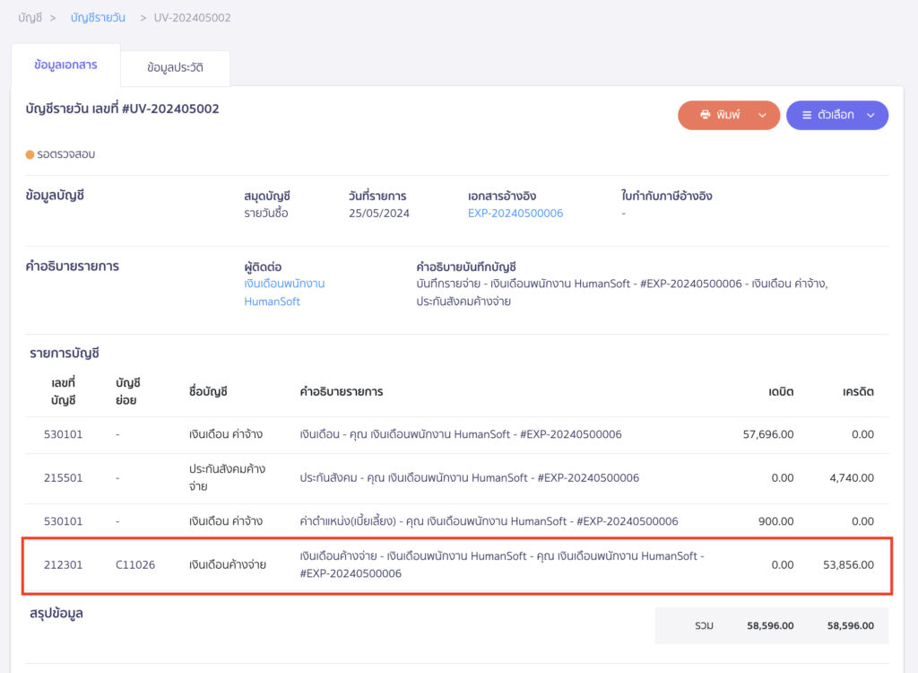Click the printer icon on the พิมพ์ button
The width and height of the screenshot is (918, 673).
tap(705, 115)
